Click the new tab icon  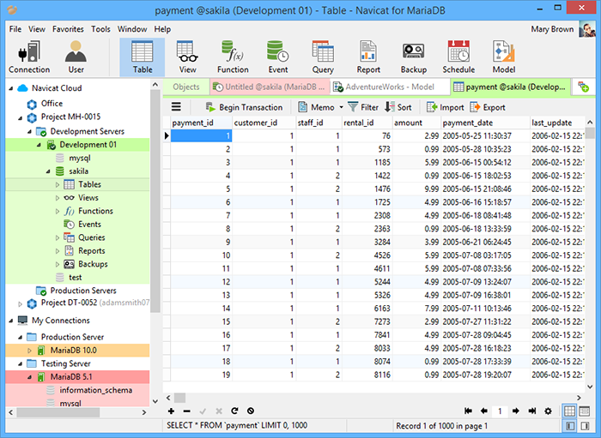(583, 87)
